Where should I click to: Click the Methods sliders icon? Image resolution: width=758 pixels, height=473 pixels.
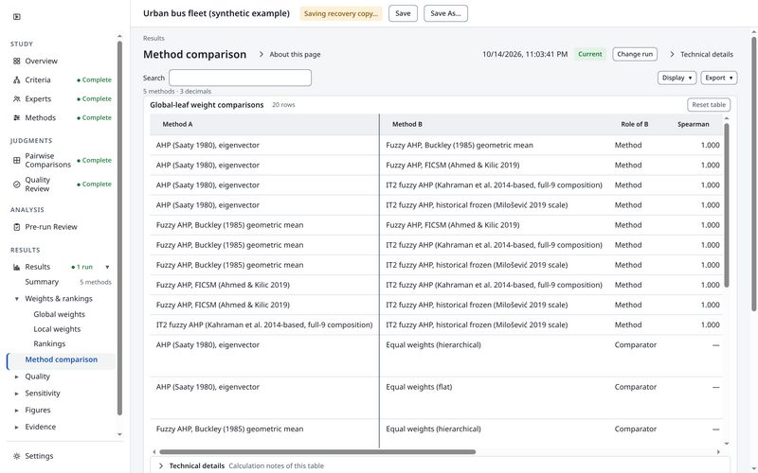point(17,117)
